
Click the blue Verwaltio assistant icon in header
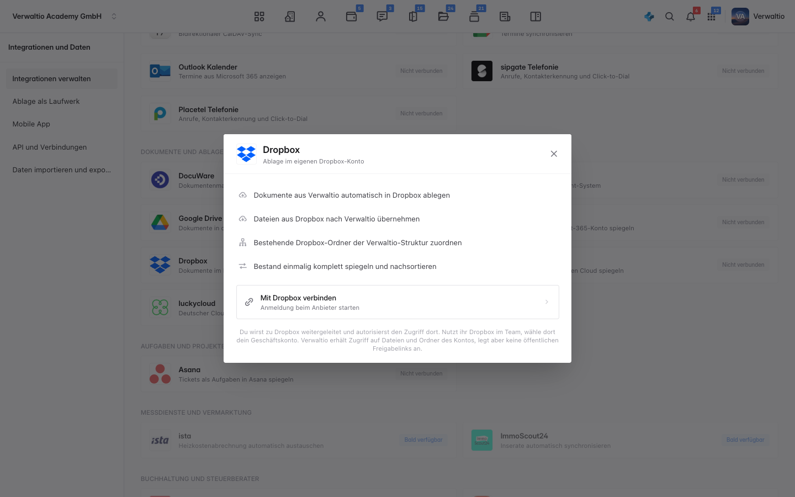(649, 17)
